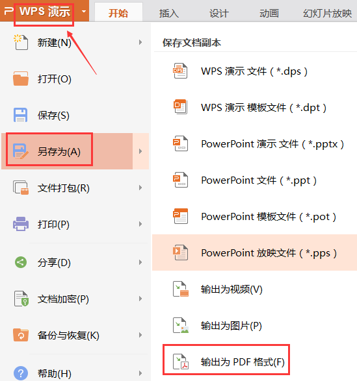This screenshot has height=381, width=357.
Task: Choose 输出为视频(V) option
Action: (x=254, y=289)
